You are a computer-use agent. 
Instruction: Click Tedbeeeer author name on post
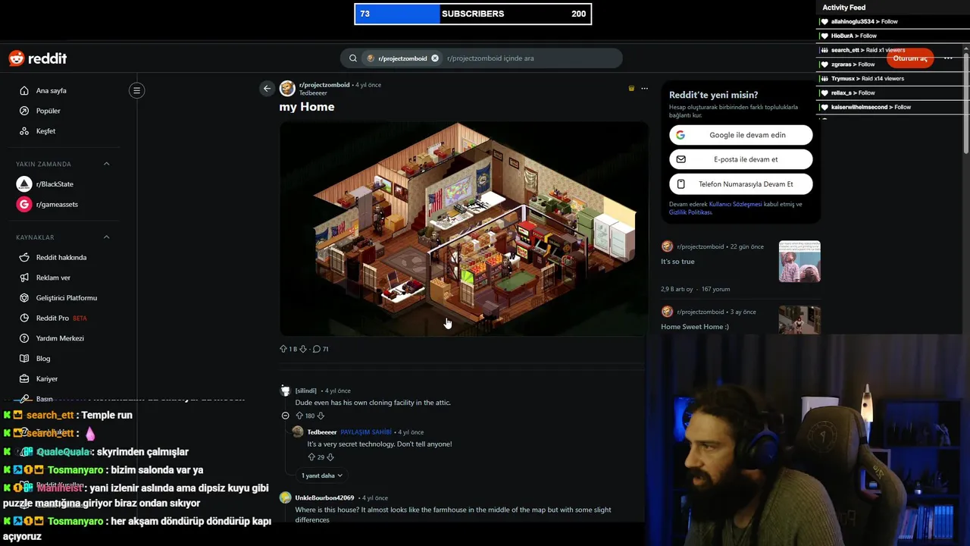point(313,93)
